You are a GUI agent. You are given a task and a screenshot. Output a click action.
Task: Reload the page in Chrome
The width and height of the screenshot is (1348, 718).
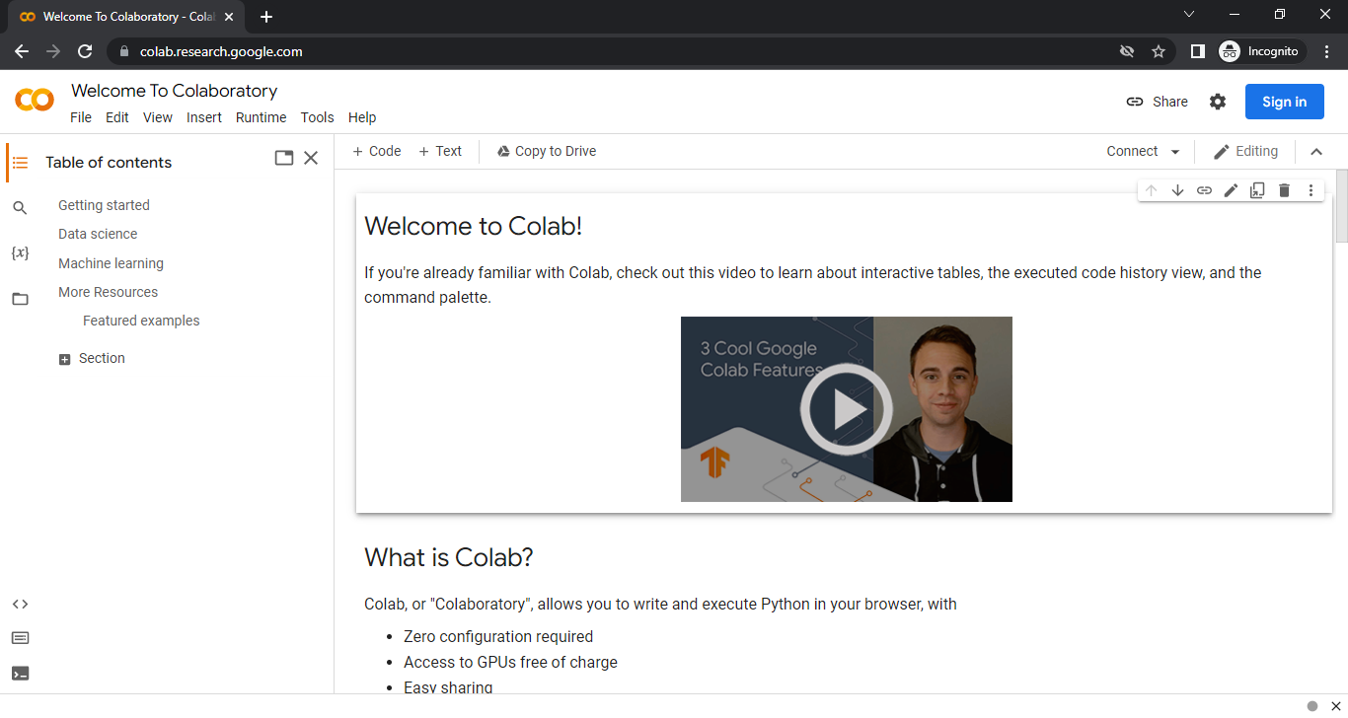coord(85,51)
